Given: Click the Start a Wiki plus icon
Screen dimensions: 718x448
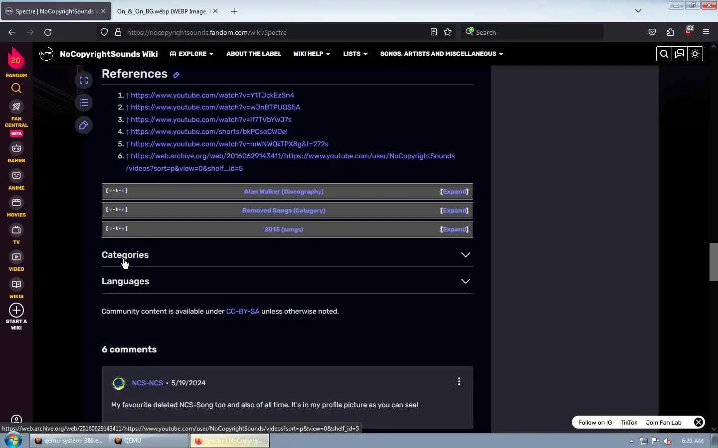Looking at the screenshot, I should [16, 310].
